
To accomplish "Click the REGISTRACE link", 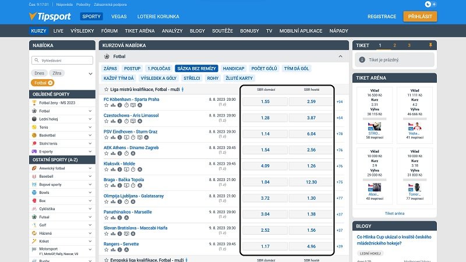I will coord(382,17).
